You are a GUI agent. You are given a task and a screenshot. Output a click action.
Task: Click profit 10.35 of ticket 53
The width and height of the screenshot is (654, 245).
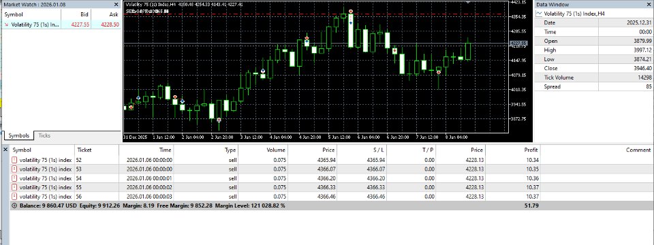coord(532,169)
